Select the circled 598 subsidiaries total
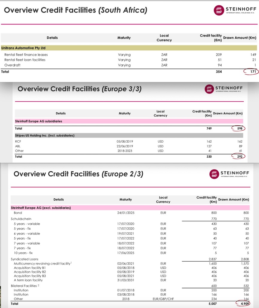Image resolution: width=259 pixels, height=308 pixels. point(239,128)
